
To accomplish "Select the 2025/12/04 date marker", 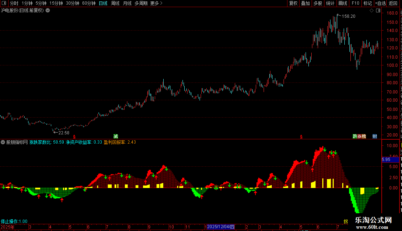I will tap(221, 227).
